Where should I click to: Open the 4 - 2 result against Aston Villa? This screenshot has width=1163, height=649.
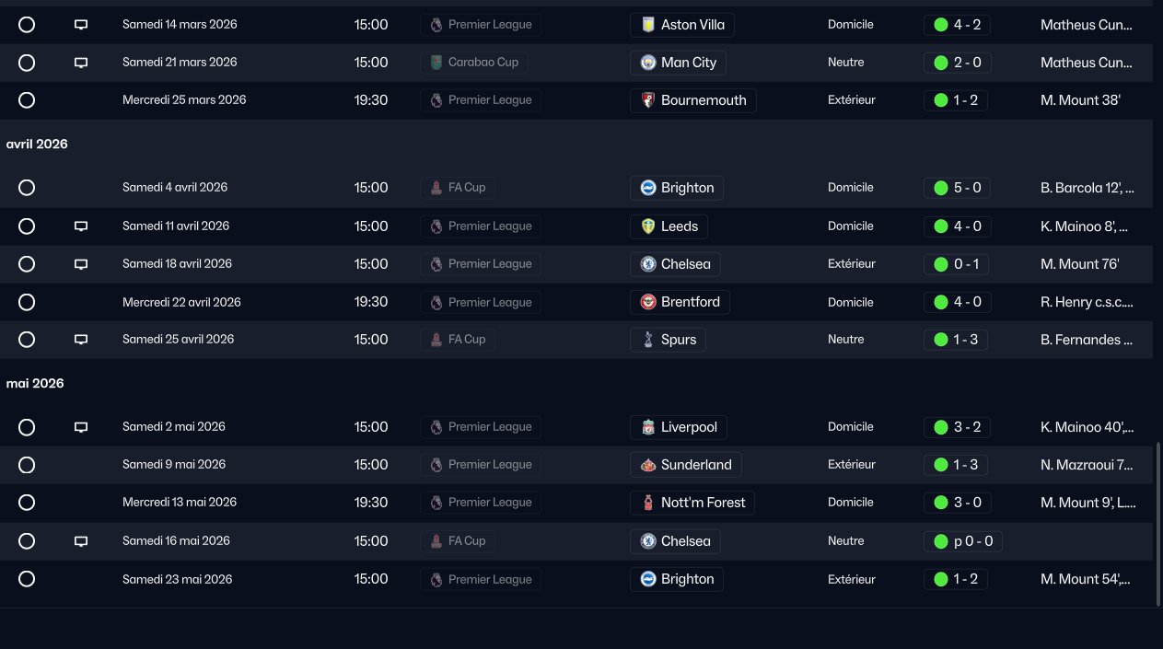click(x=957, y=25)
